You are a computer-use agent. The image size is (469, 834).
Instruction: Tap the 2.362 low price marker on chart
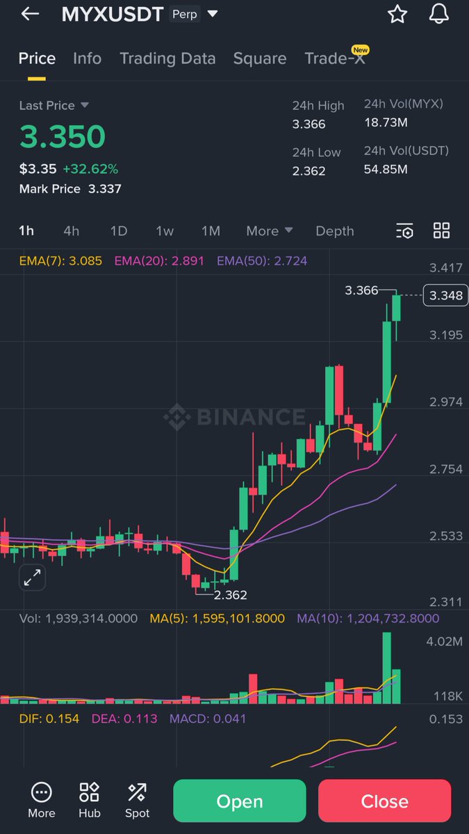[230, 595]
